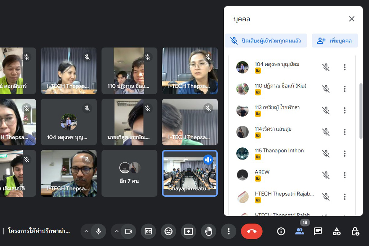Click muted mic icon on 110 ปฏิภาณ tile

[x=147, y=57]
